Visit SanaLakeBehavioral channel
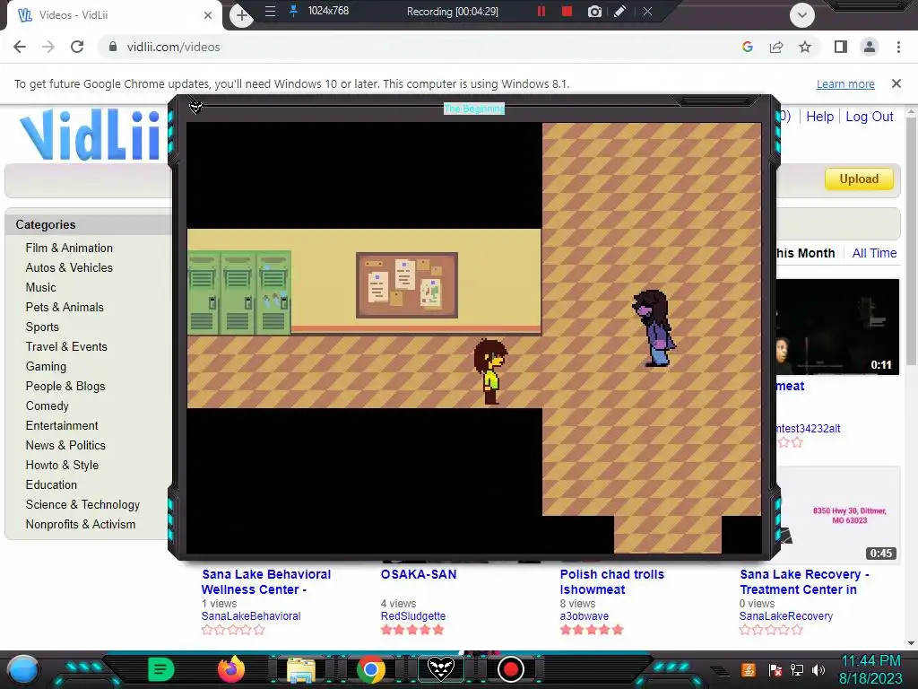The height and width of the screenshot is (689, 918). 251,615
